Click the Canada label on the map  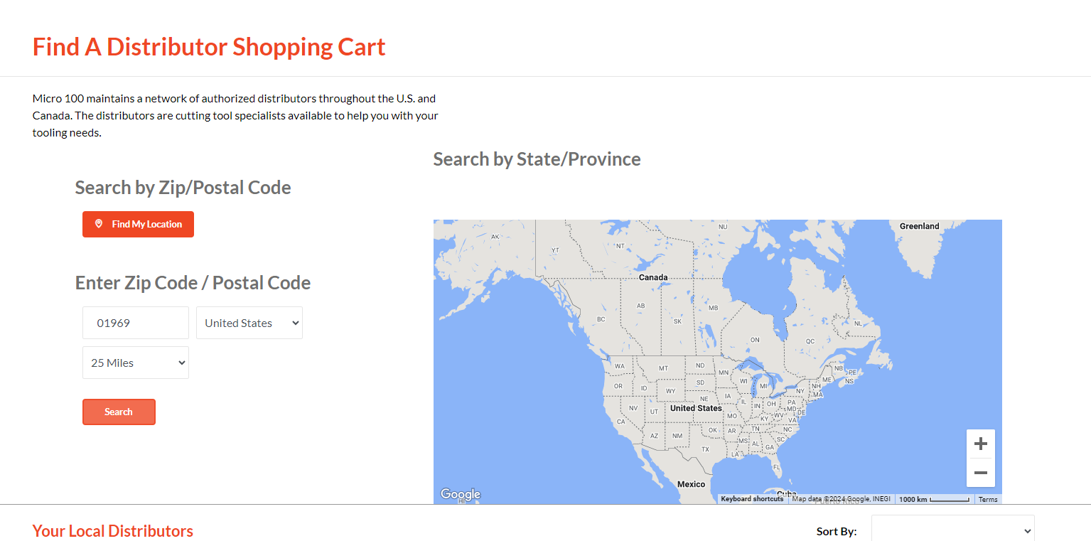[653, 277]
